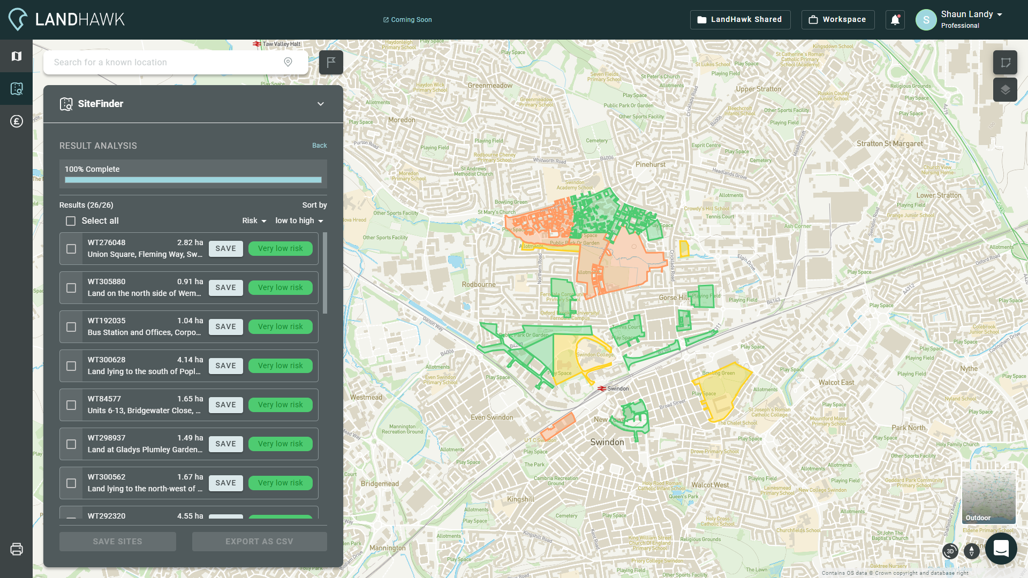Tick checkbox for WT276048
Viewport: 1028px width, 578px height.
(71, 249)
